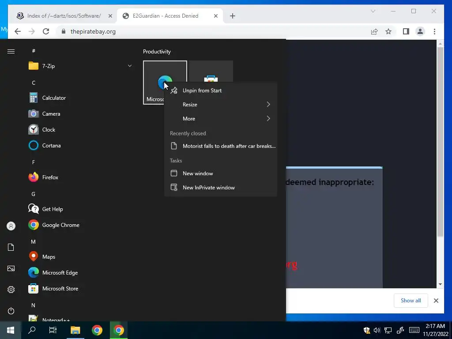Open the network icon in the system tray
Screen dimensions: 452x339
click(x=388, y=330)
